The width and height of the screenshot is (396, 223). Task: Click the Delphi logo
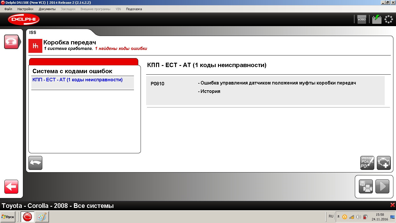click(24, 19)
